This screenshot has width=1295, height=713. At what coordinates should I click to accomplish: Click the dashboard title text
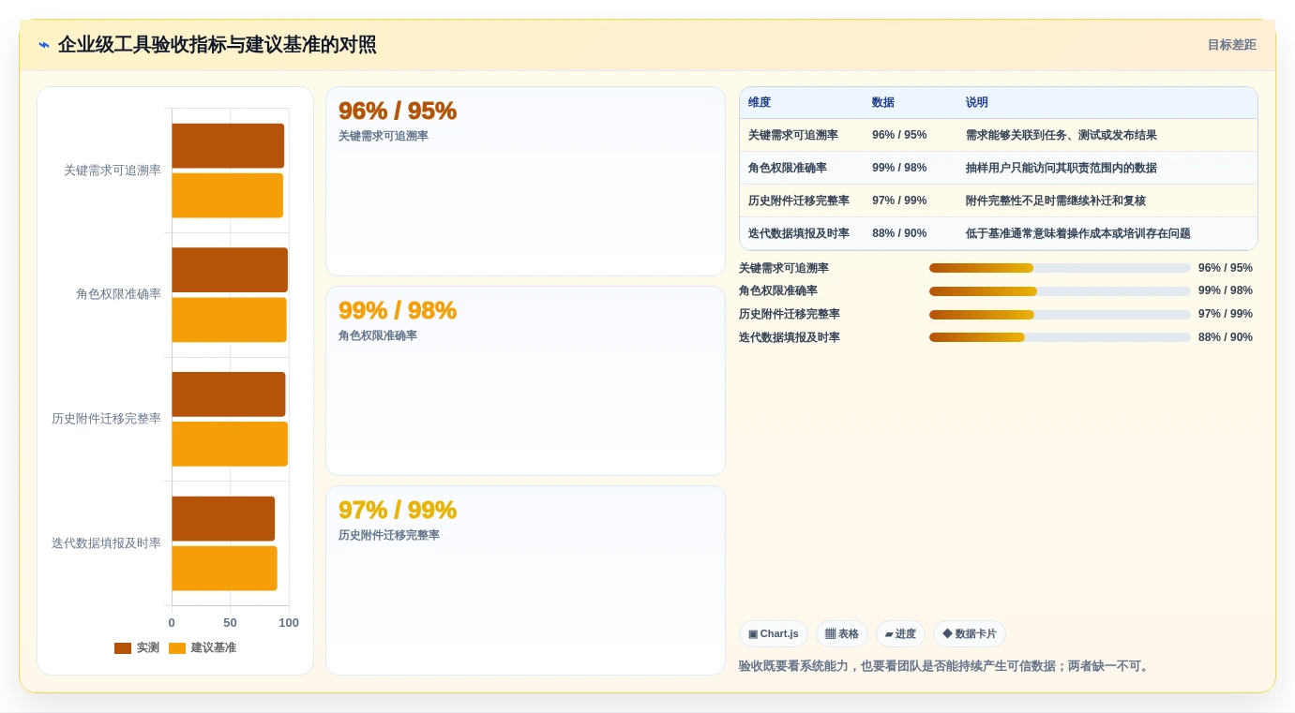tap(217, 45)
